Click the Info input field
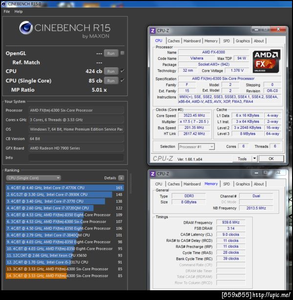 (76, 158)
